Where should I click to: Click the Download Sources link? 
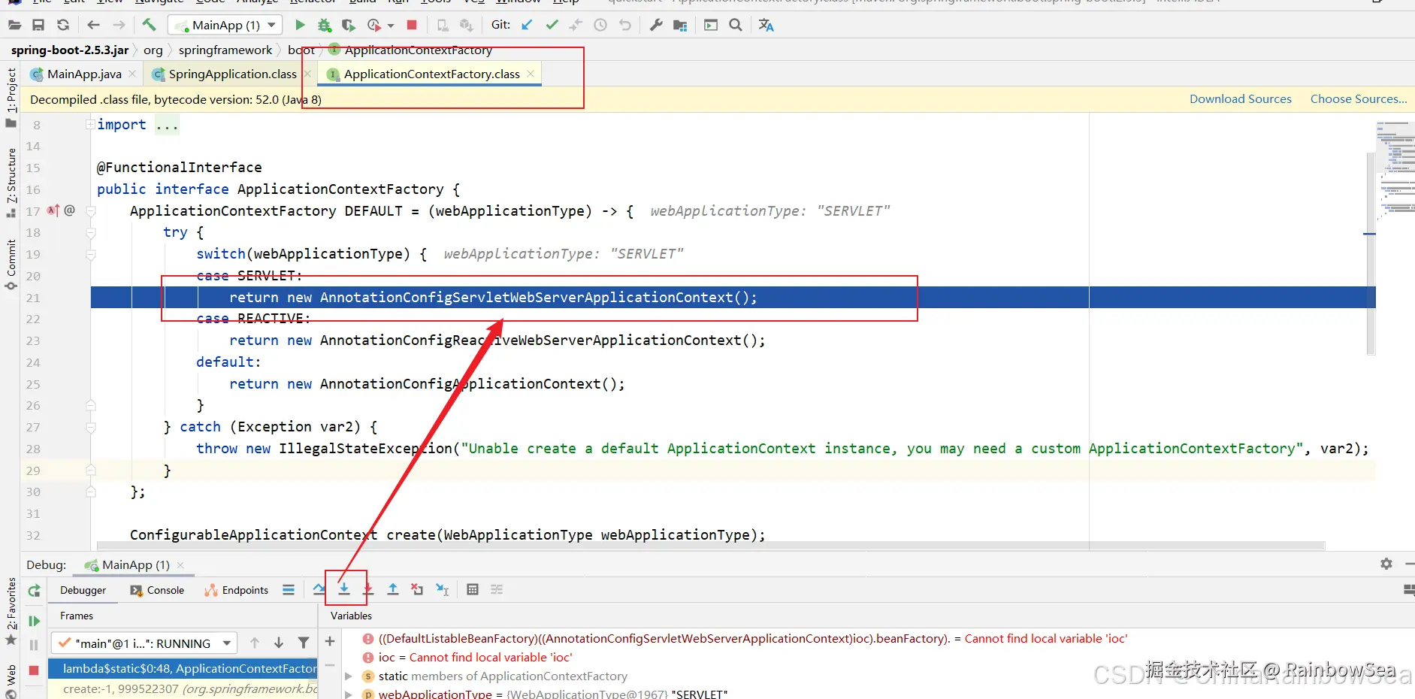point(1241,99)
